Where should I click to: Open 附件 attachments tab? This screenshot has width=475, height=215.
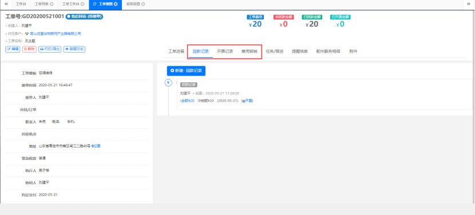[x=353, y=51]
